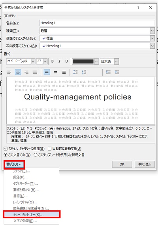The height and width of the screenshot is (229, 158).
Task: Open font name dropdown MS Pゴシック
Action: click(x=33, y=61)
